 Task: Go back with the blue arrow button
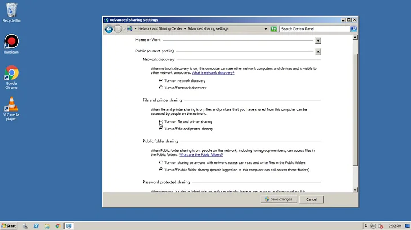pyautogui.click(x=109, y=29)
